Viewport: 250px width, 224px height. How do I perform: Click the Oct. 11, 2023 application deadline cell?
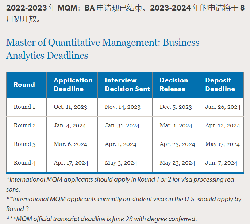(x=70, y=107)
